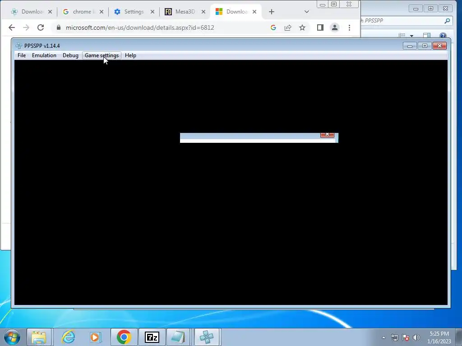Click the Show desktop strip

pos(459,337)
